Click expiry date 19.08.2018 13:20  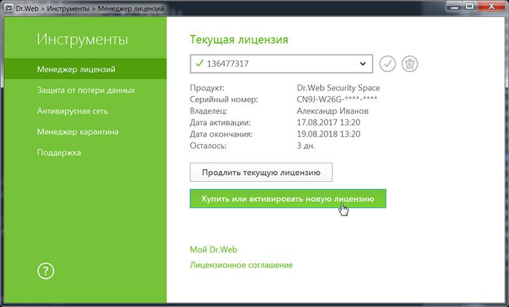(x=328, y=134)
